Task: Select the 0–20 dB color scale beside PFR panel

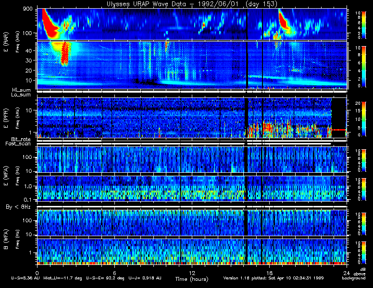Action: [364, 119]
